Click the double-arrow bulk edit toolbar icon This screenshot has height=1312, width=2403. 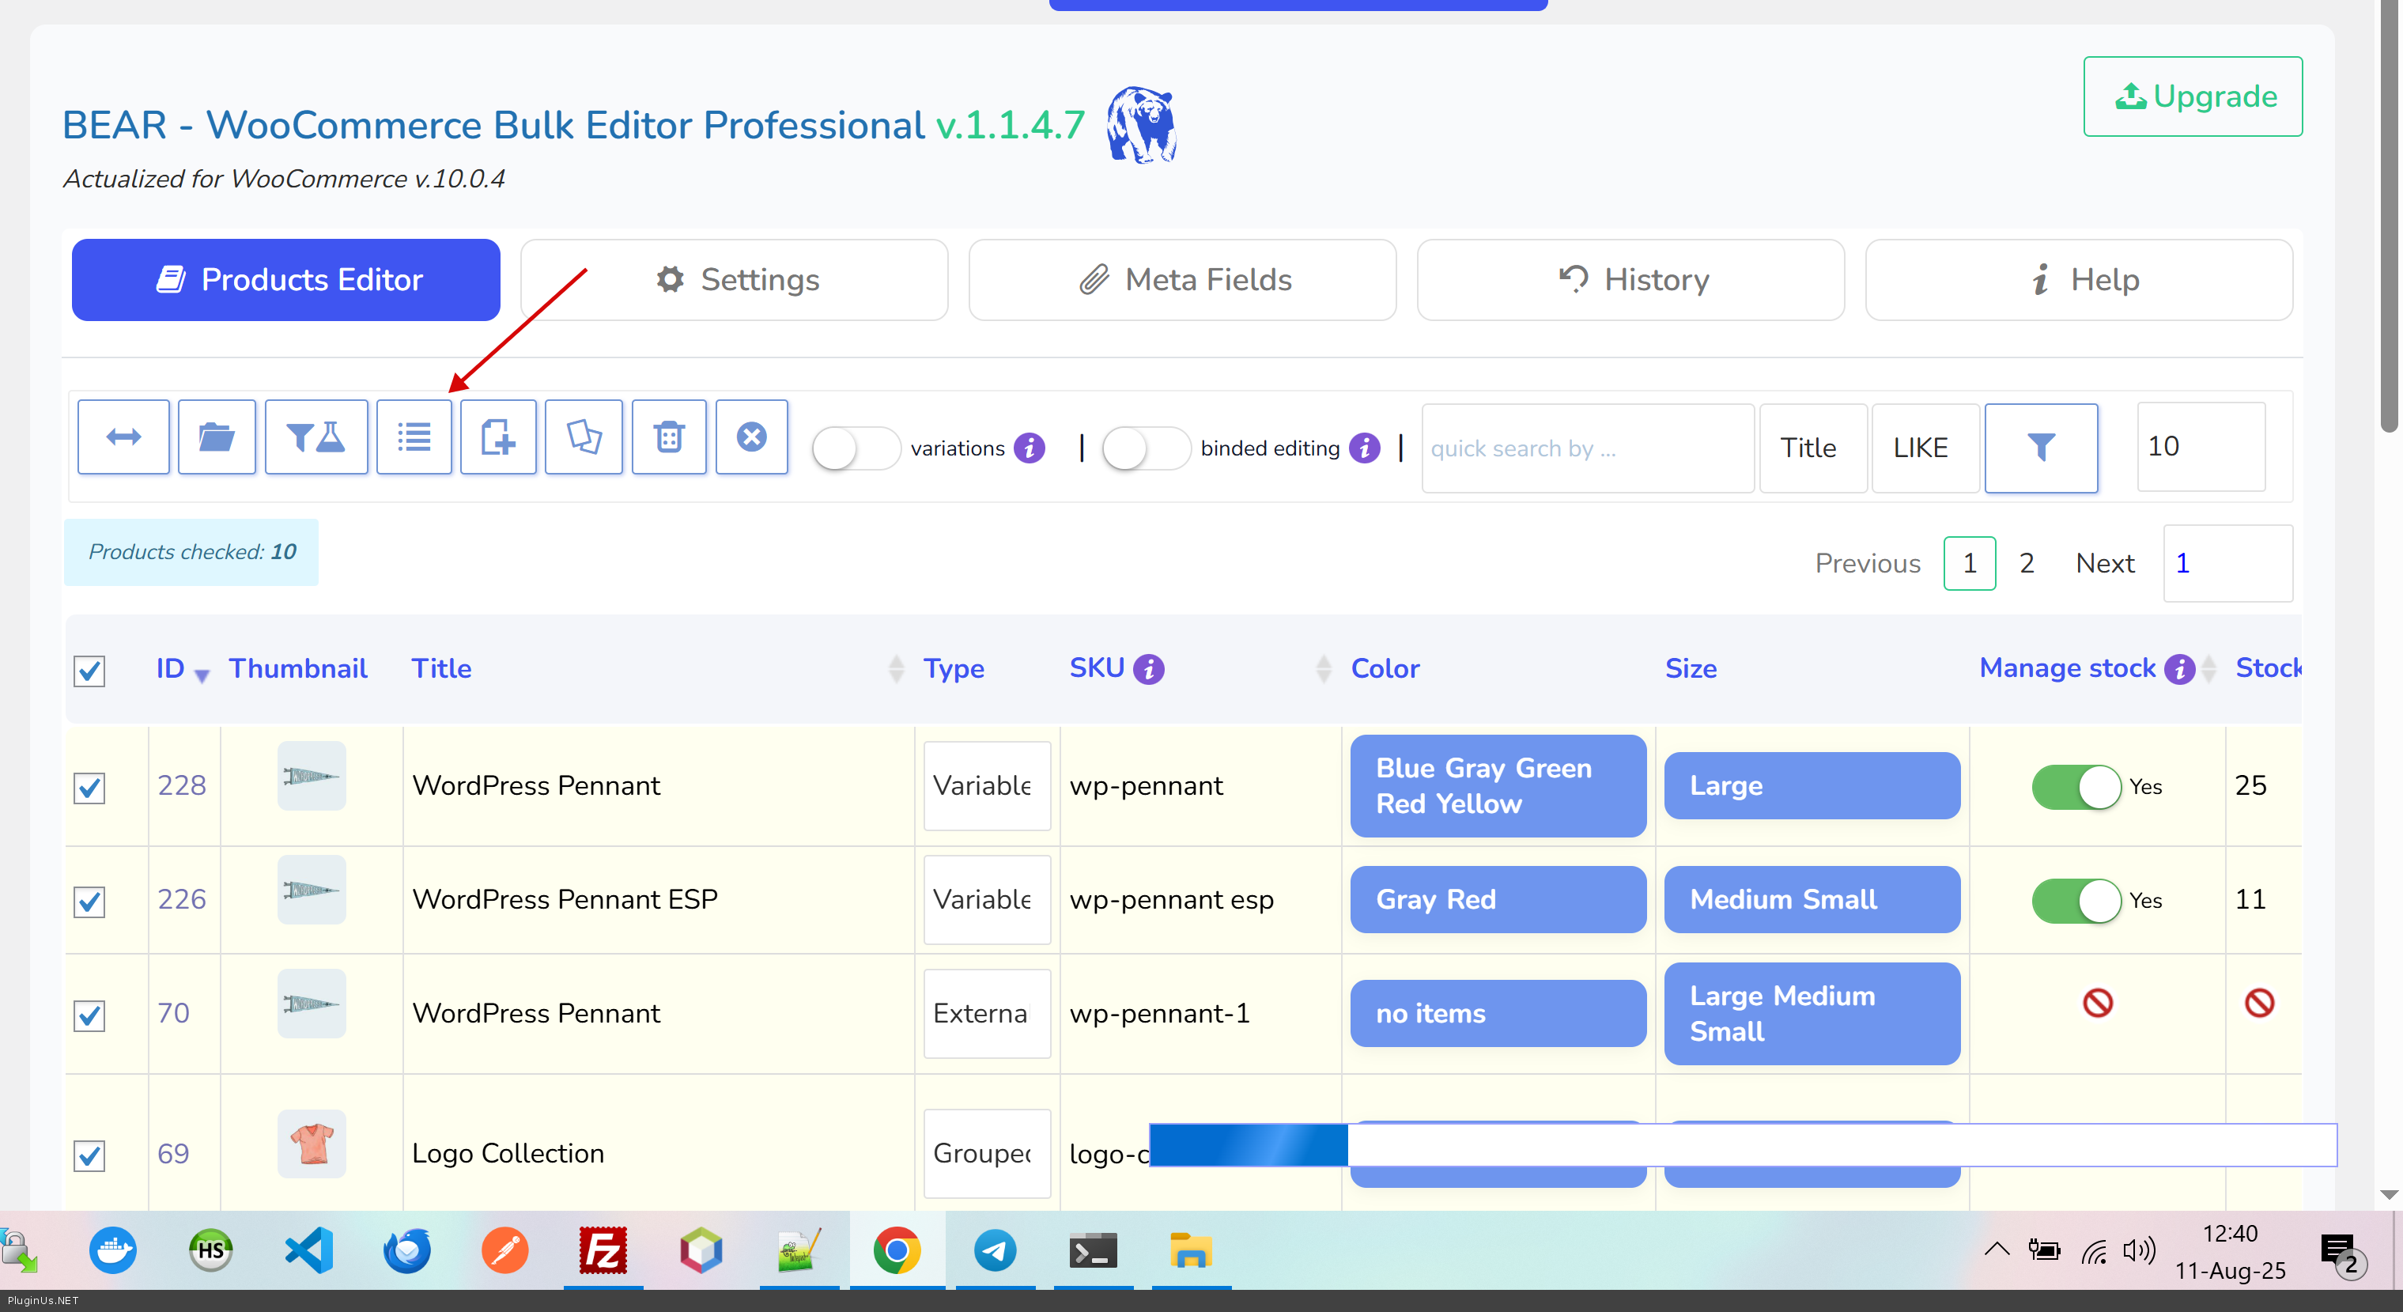point(123,437)
